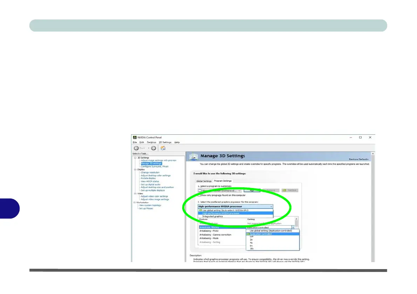
Task: Click the Back arrow icon in toolbar
Action: click(x=136, y=148)
